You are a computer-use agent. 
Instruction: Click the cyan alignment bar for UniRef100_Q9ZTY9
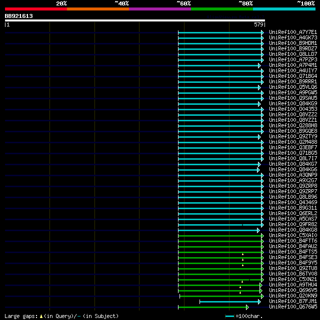(x=219, y=137)
